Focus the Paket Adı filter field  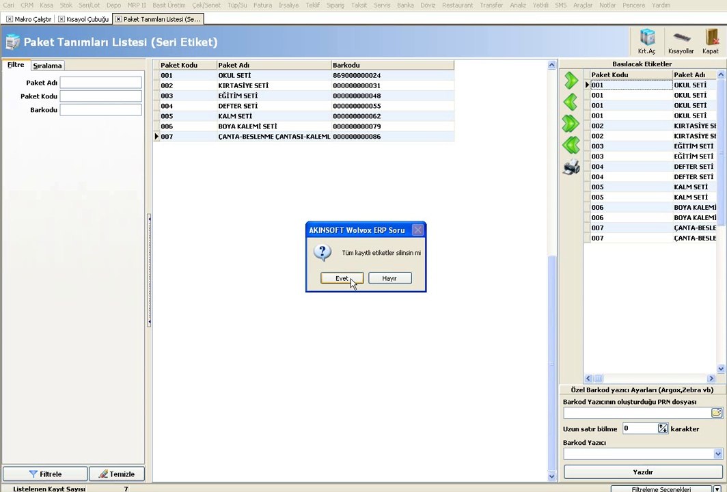coord(100,83)
